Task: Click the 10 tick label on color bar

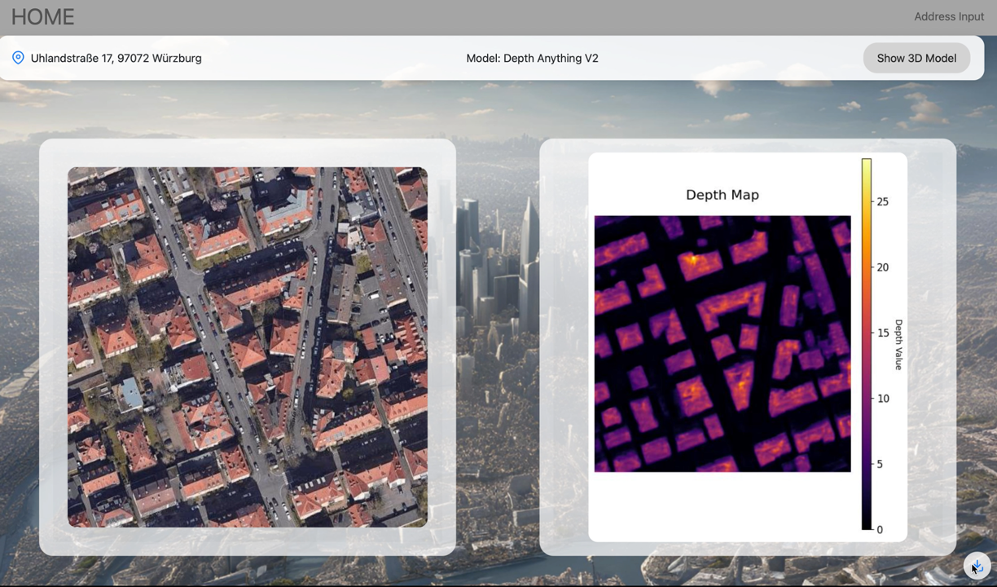Action: click(882, 399)
